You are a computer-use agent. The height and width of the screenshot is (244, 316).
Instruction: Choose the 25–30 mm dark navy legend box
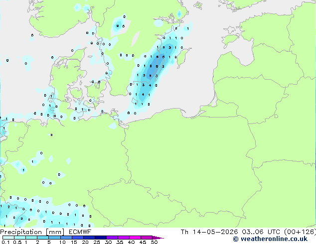pos(101,238)
